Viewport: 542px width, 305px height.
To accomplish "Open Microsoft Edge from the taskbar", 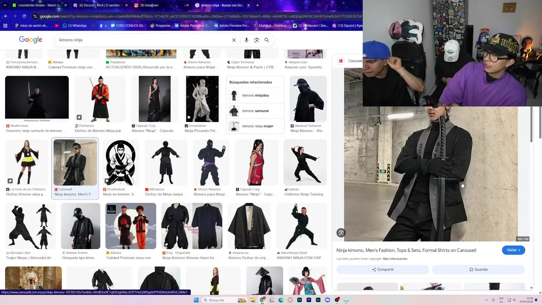I will pos(281,300).
